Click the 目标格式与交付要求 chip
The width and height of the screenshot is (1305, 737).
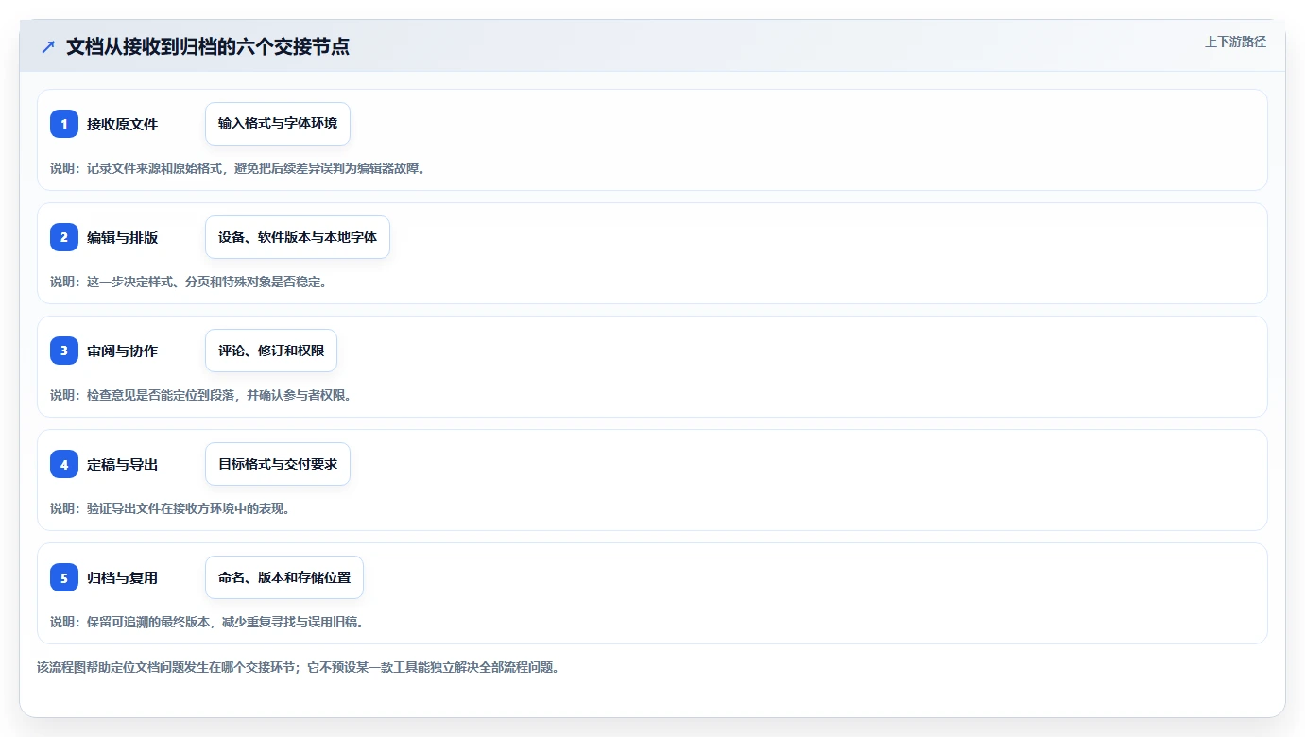click(278, 464)
